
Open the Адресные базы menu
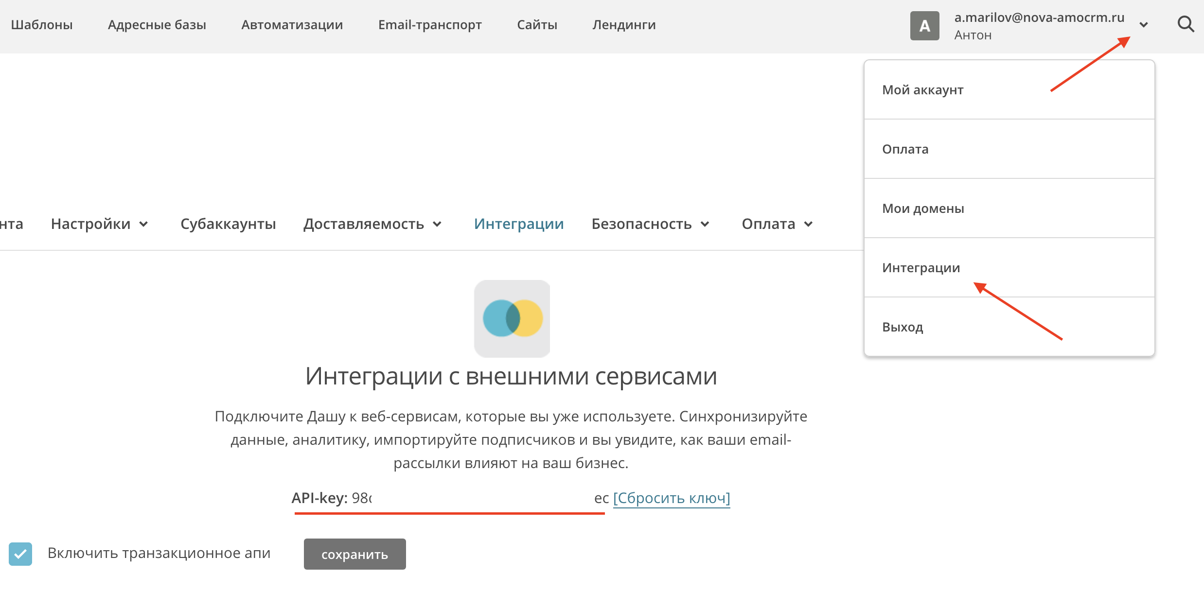157,24
